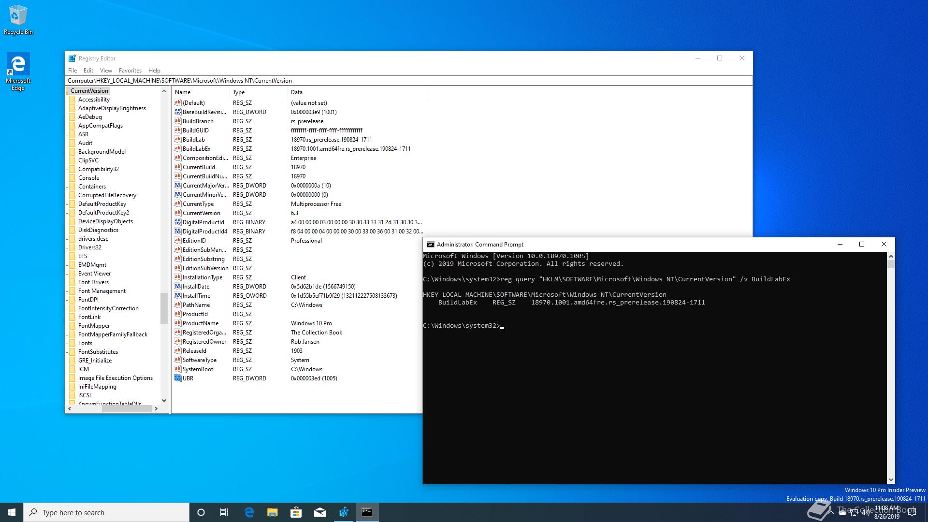The image size is (928, 522).
Task: Select the CurrentBuild value icon
Action: pos(177,167)
